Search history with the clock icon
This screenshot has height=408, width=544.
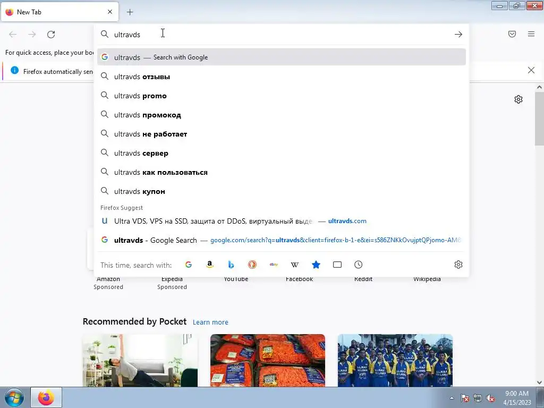359,265
